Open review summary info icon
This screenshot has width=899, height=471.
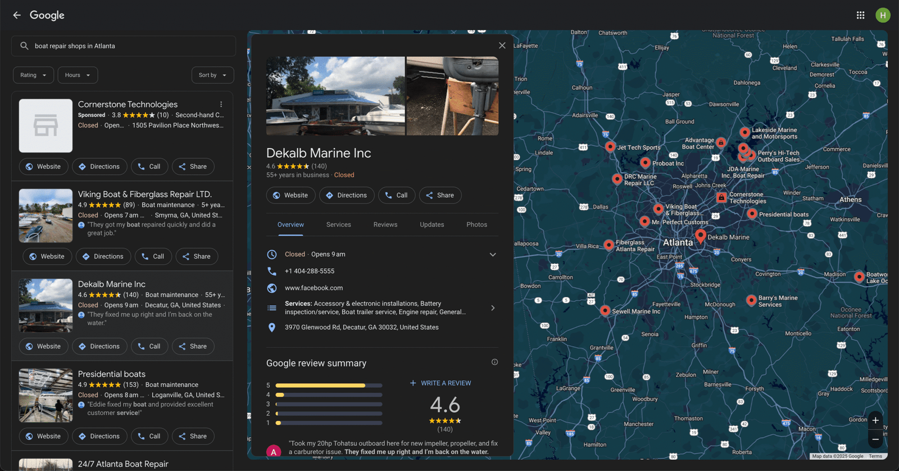pos(494,362)
